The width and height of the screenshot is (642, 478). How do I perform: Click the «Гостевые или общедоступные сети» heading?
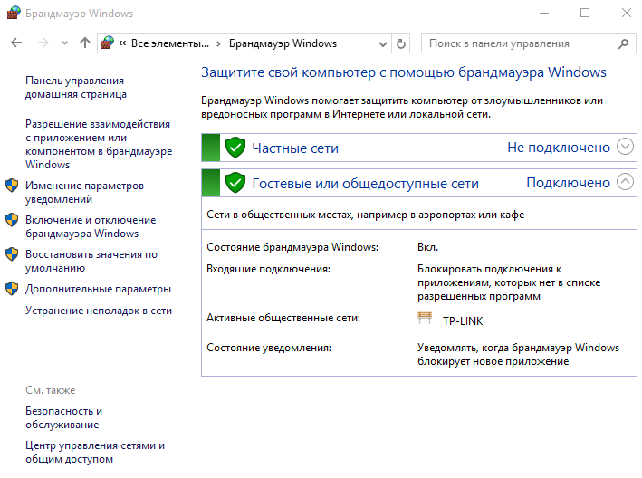pyautogui.click(x=365, y=184)
